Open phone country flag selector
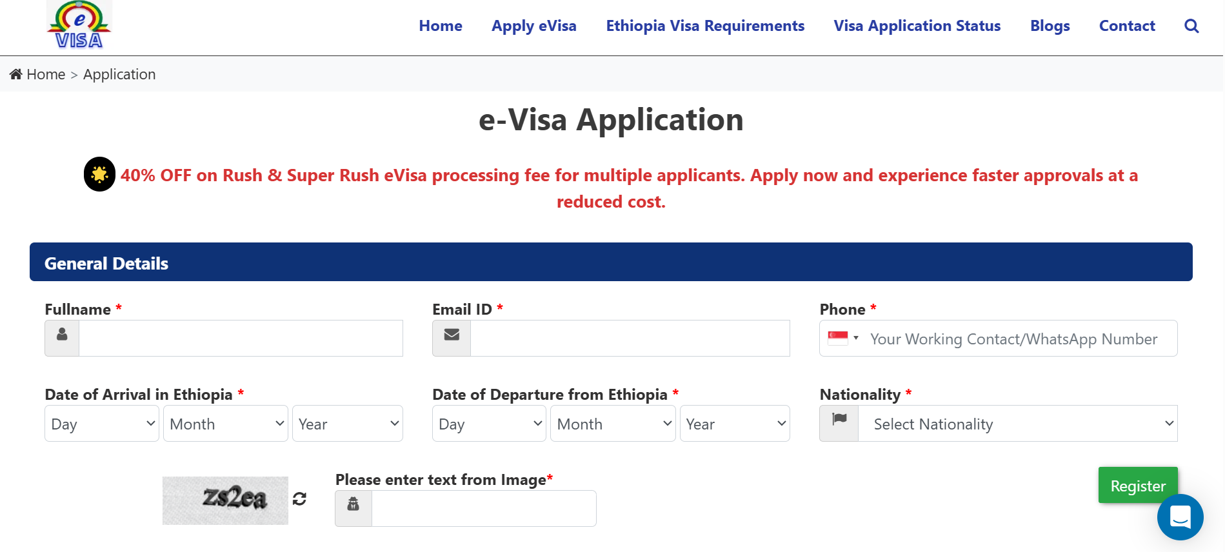 coord(843,338)
